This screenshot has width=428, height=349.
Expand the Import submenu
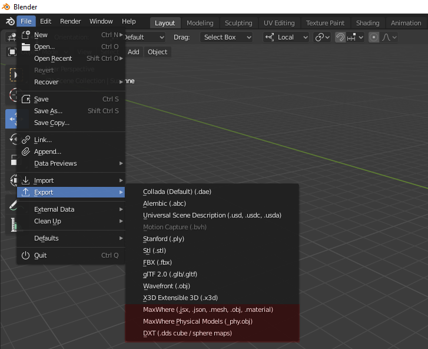tap(71, 180)
